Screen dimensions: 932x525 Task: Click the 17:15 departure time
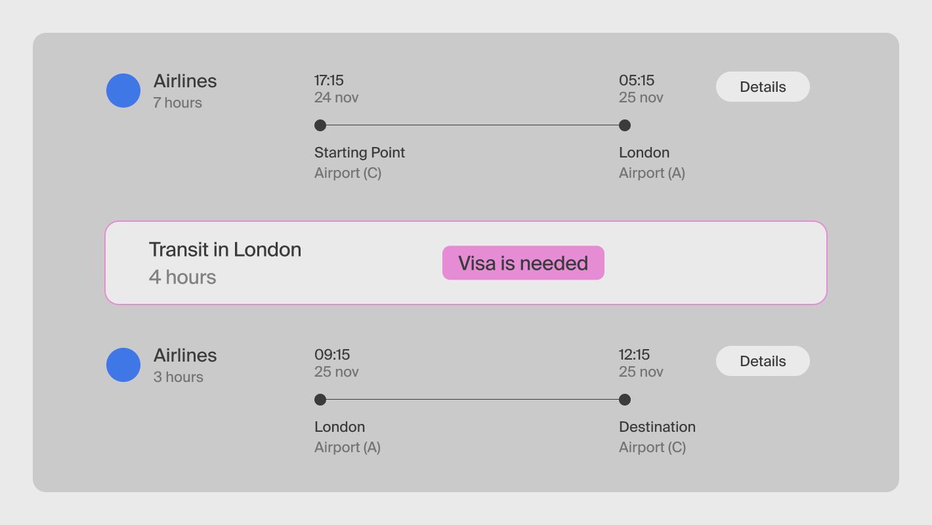329,81
